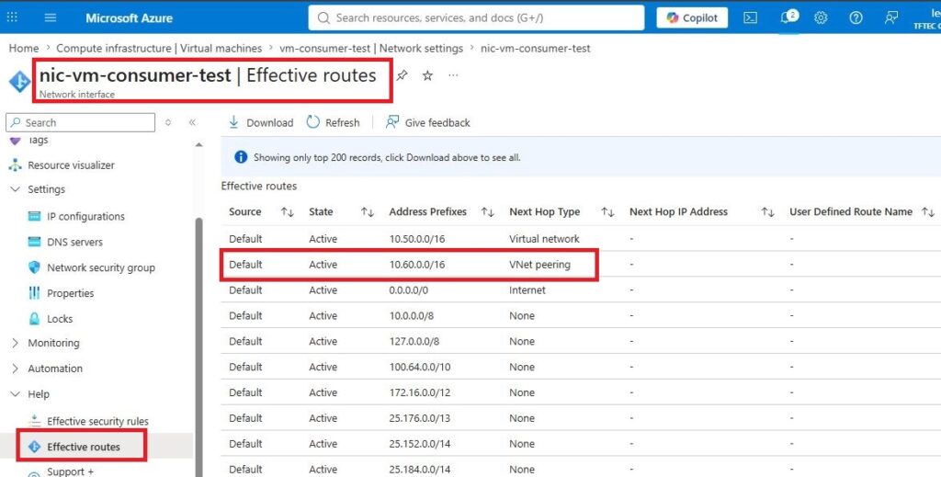
Task: Select the 172.16.0.0/12 address prefix cell
Action: pyautogui.click(x=419, y=393)
